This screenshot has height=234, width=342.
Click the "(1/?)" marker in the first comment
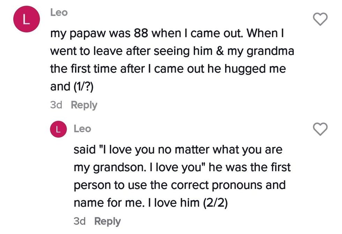click(x=83, y=87)
